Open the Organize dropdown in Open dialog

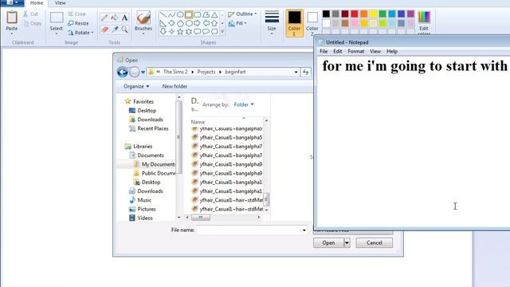pyautogui.click(x=136, y=87)
